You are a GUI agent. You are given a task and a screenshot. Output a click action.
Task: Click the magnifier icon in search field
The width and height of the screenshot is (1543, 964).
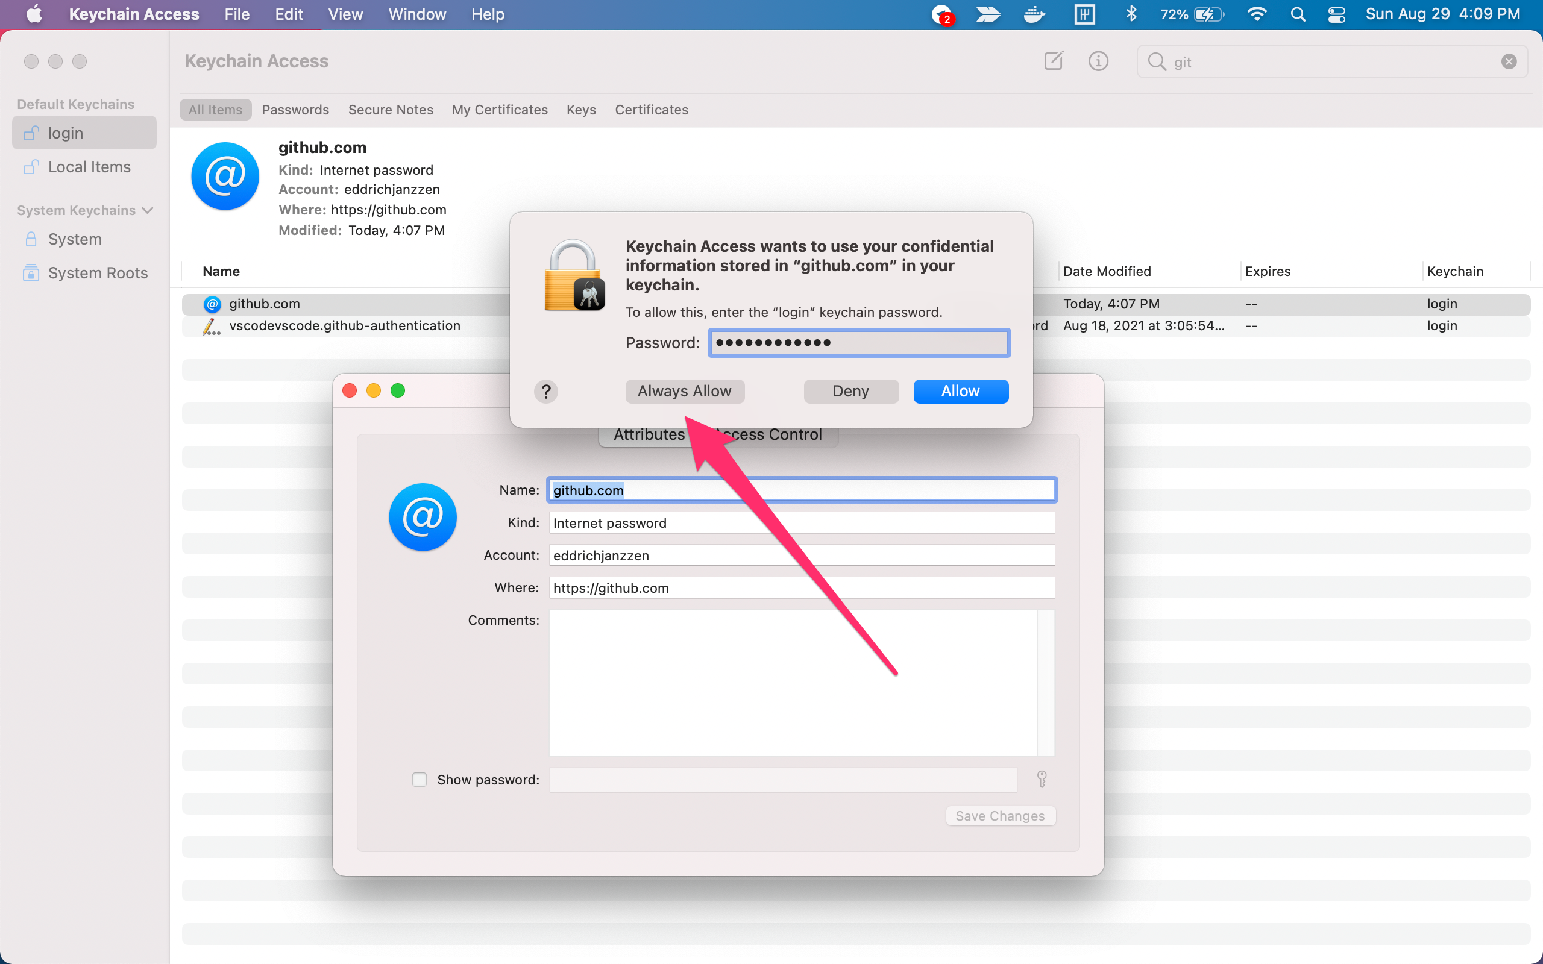[x=1157, y=62]
